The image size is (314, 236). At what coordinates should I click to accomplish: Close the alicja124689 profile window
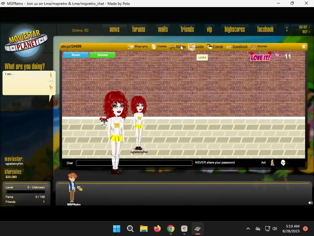[304, 47]
